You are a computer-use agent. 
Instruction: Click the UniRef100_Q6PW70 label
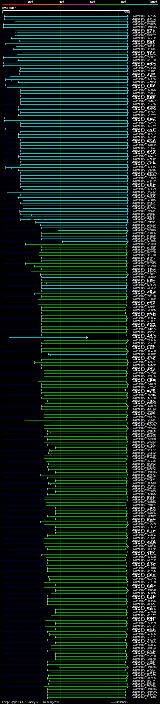[143, 90]
